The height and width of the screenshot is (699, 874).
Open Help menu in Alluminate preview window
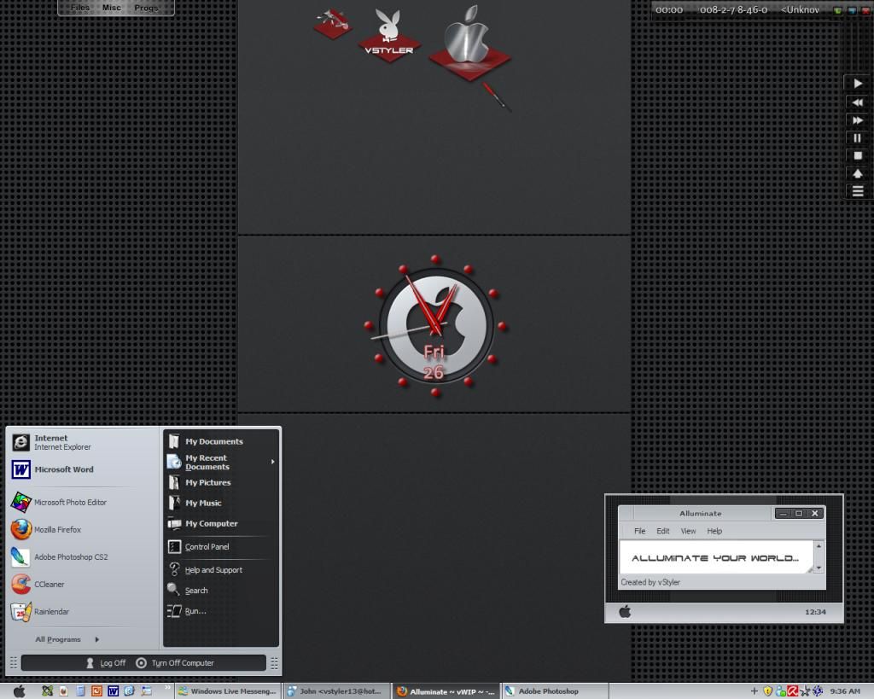(714, 531)
